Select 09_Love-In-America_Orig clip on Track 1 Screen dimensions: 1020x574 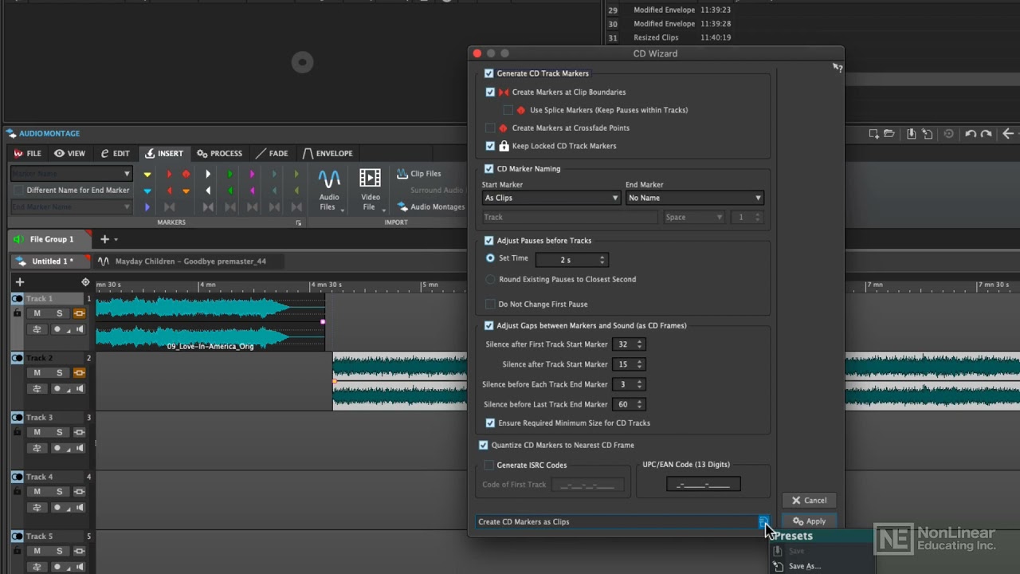(x=210, y=322)
